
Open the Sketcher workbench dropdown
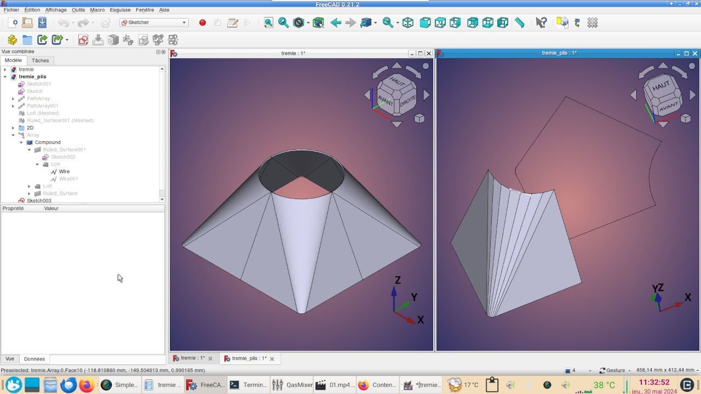click(x=154, y=22)
